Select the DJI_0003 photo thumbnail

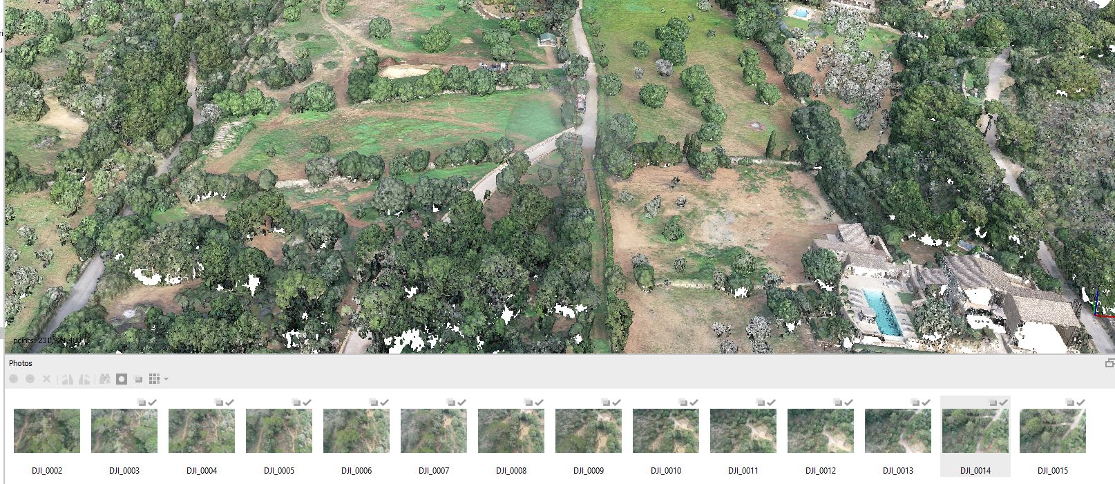[124, 431]
